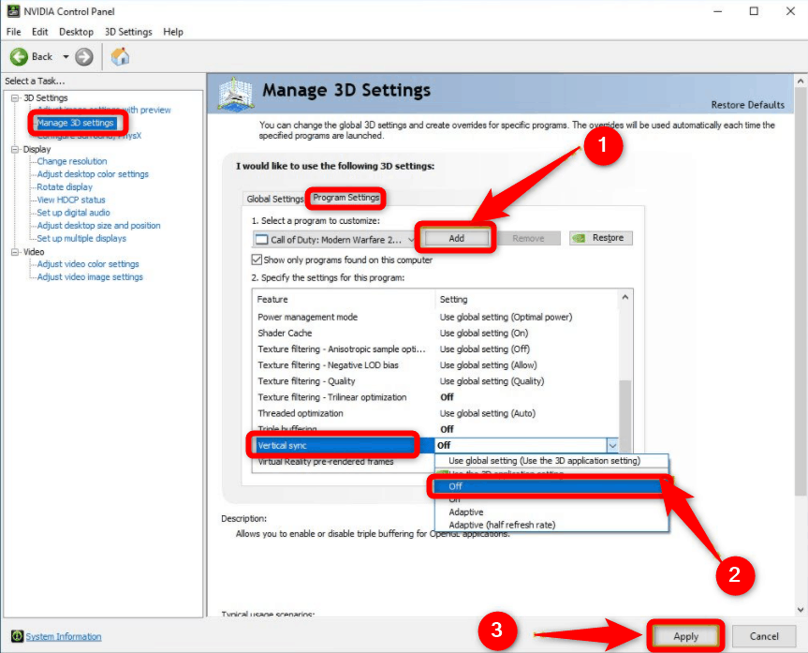Open System Information link
The height and width of the screenshot is (653, 808).
tap(64, 636)
